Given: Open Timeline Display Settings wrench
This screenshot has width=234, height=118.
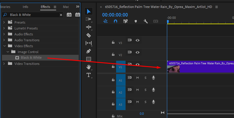Looking at the screenshot, I should pos(145,21).
